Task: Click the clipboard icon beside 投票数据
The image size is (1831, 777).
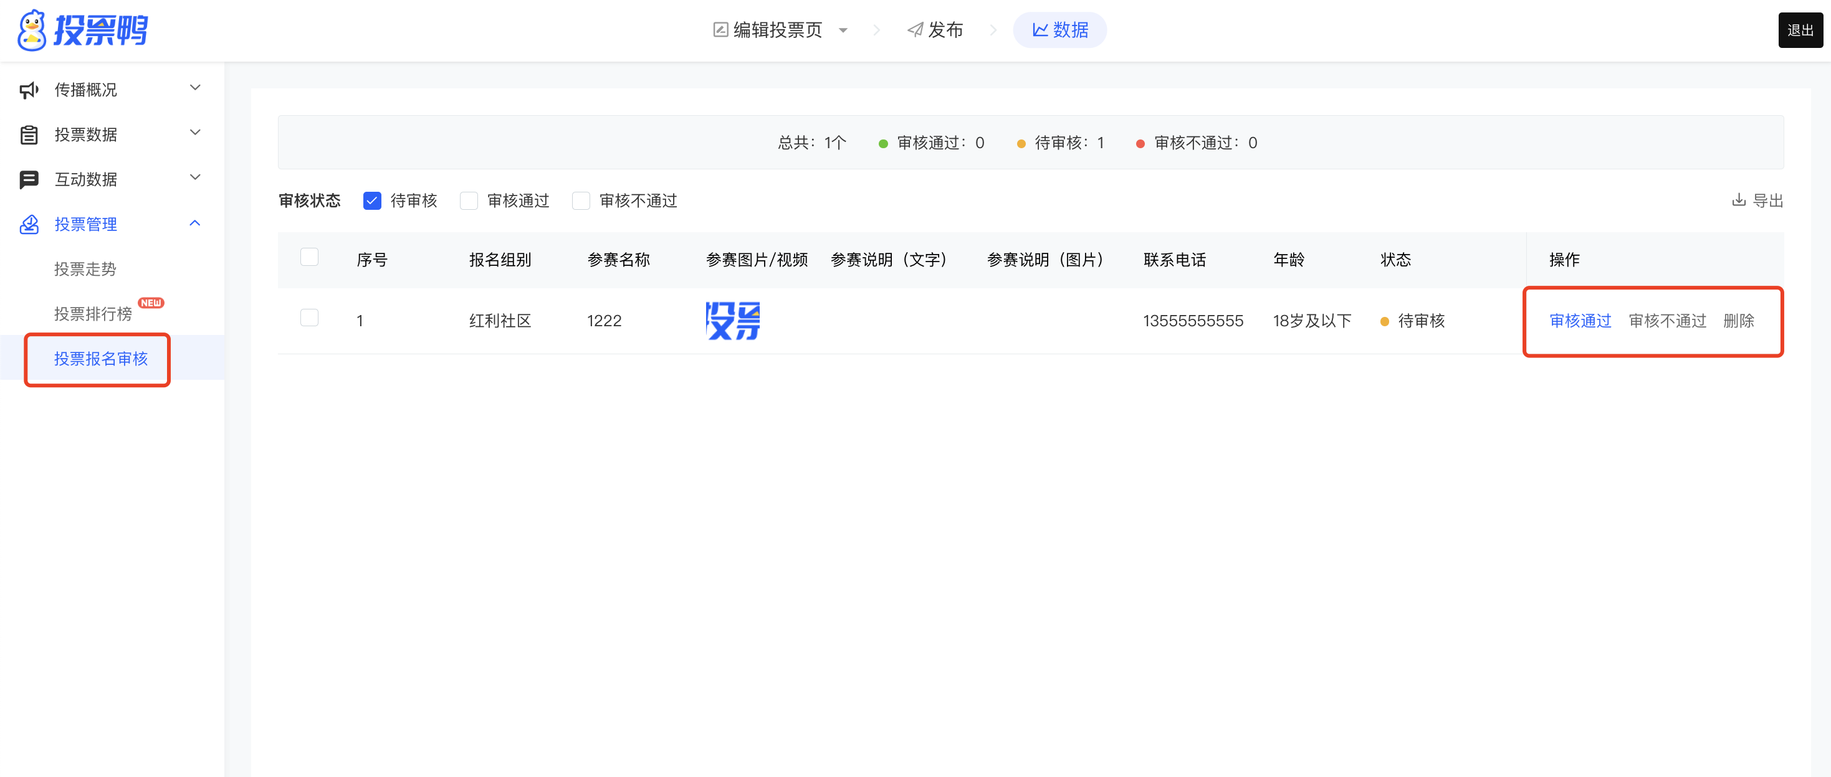Action: click(29, 135)
